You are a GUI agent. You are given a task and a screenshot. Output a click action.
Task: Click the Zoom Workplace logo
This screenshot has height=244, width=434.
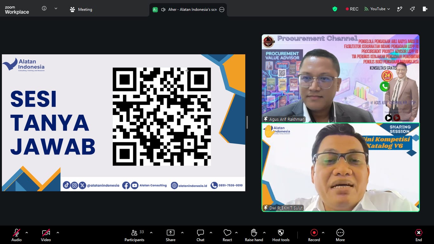click(x=17, y=10)
